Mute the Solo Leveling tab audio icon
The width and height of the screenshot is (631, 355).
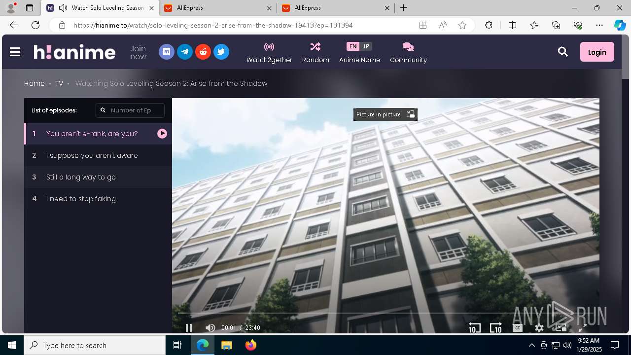point(63,8)
